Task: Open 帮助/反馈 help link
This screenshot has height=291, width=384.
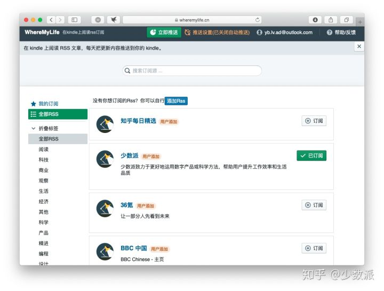Action: point(341,32)
